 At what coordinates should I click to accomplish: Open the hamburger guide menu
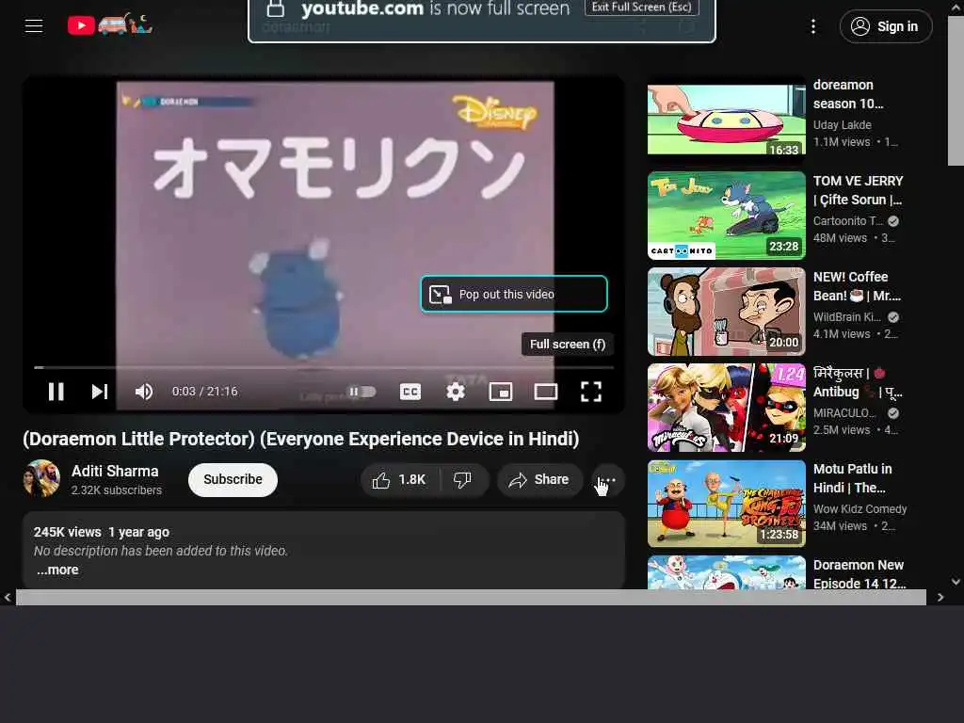[x=34, y=25]
